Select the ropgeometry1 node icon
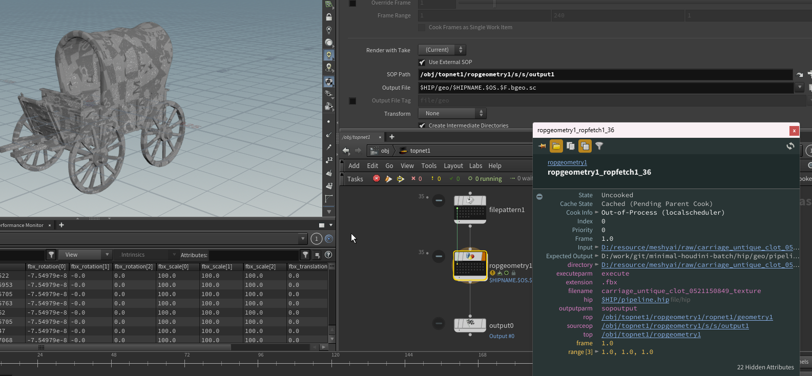This screenshot has height=376, width=812. click(470, 266)
